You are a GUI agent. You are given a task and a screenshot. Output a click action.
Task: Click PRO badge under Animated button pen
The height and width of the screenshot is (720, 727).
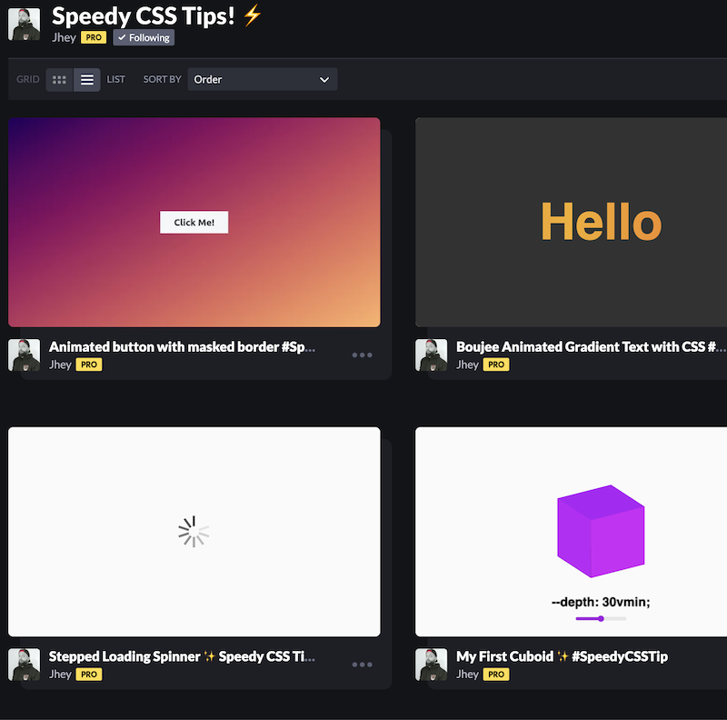[x=89, y=365]
